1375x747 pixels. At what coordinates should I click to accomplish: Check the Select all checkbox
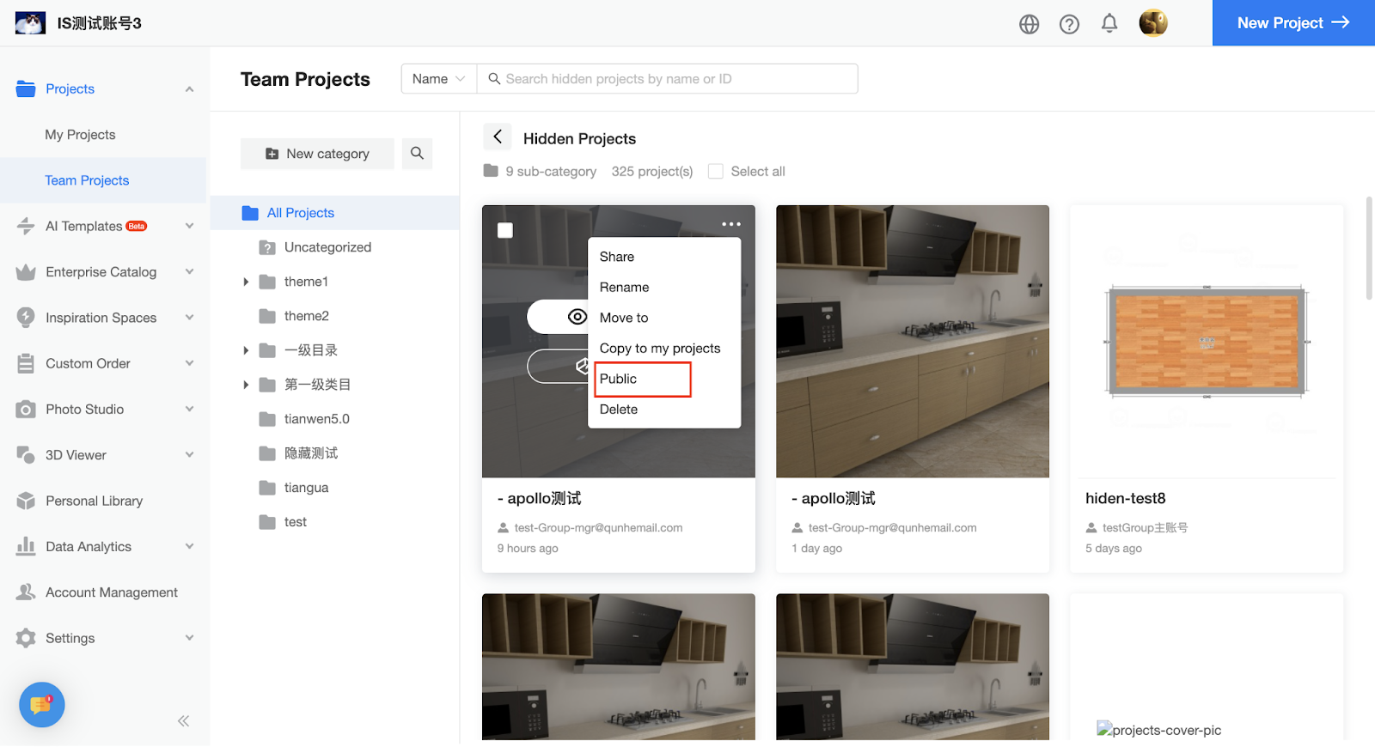[x=715, y=172]
